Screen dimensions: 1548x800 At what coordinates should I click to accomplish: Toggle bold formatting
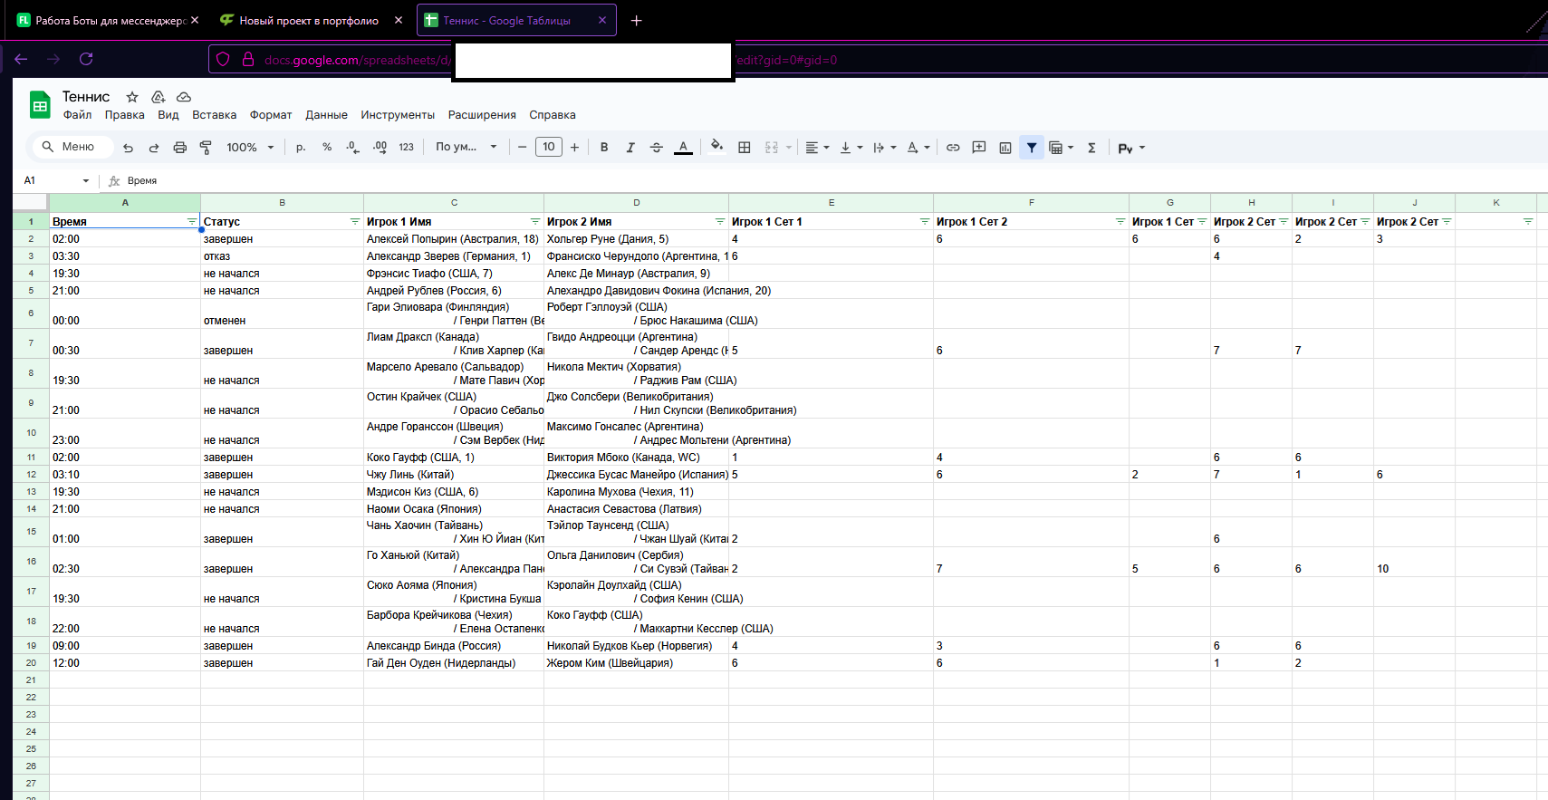tap(604, 148)
